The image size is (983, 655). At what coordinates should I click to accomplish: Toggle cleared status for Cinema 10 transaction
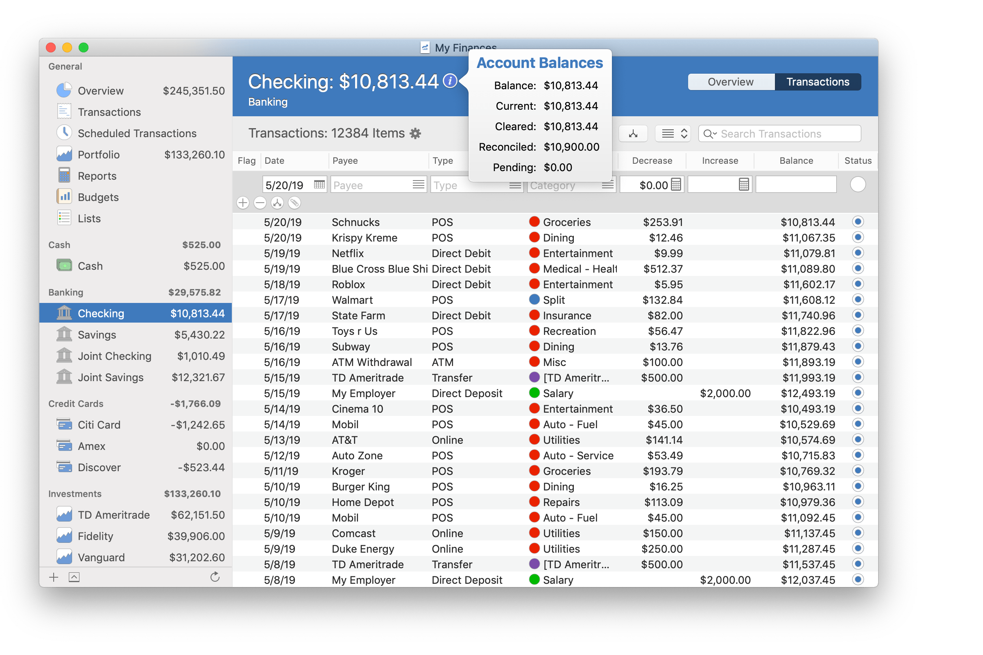click(x=858, y=409)
